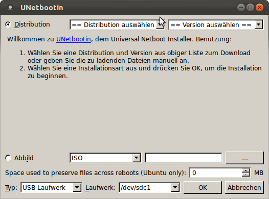269x199 pixels.
Task: Click the 'Typ:' label
Action: point(11,188)
